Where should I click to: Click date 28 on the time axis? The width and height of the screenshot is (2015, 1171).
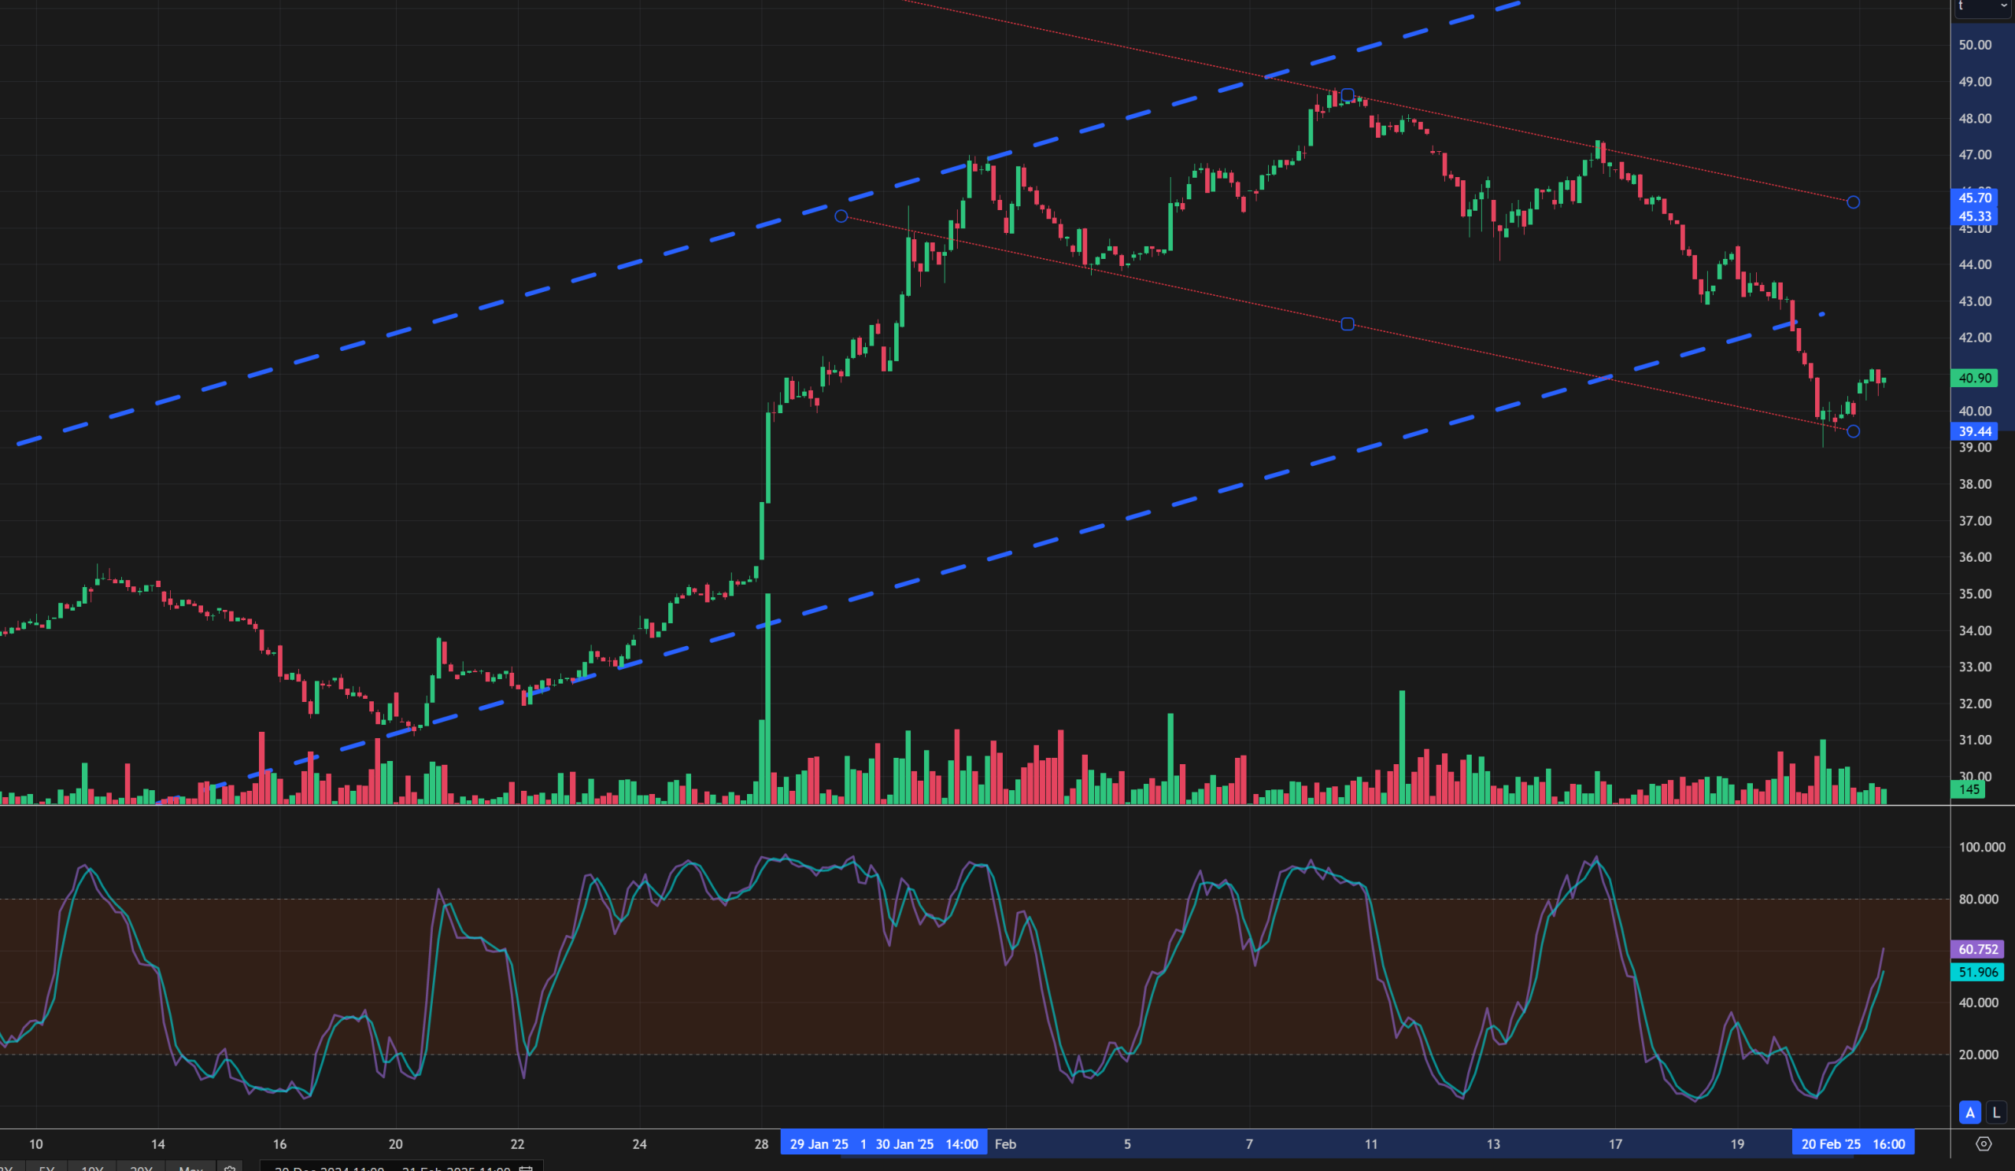click(x=761, y=1143)
